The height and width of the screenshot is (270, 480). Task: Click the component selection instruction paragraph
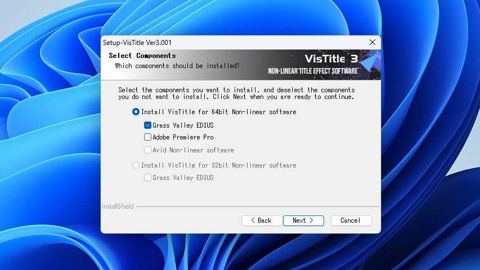click(236, 93)
